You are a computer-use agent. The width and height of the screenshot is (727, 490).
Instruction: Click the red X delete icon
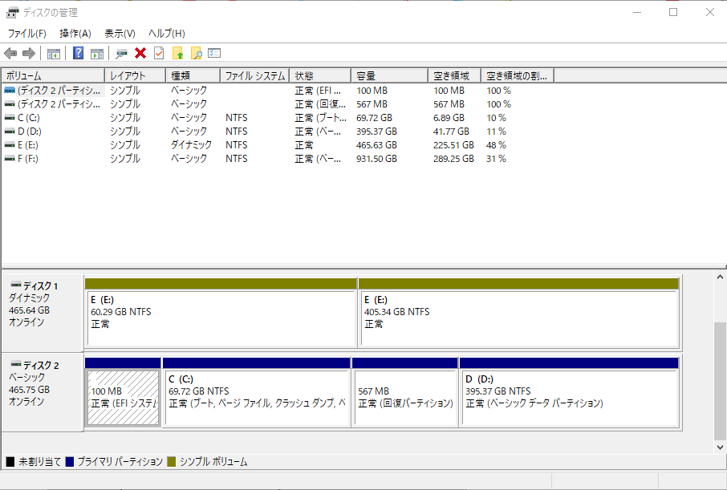pos(140,54)
